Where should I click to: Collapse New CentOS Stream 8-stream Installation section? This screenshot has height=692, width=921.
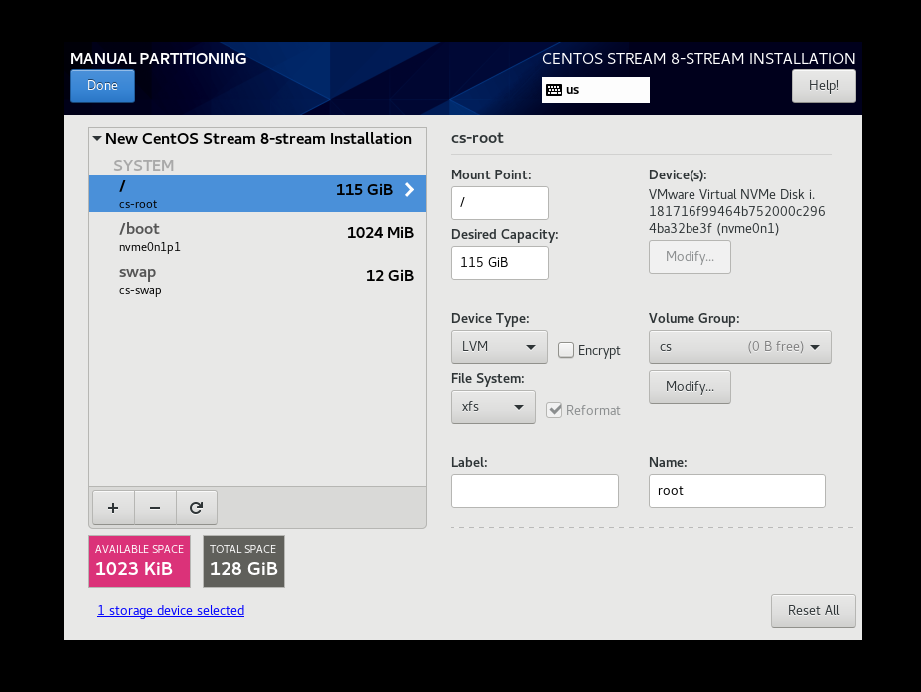coord(97,139)
